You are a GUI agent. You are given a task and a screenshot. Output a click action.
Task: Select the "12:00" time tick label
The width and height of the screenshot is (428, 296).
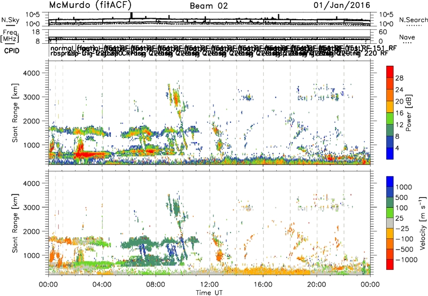tap(209, 285)
